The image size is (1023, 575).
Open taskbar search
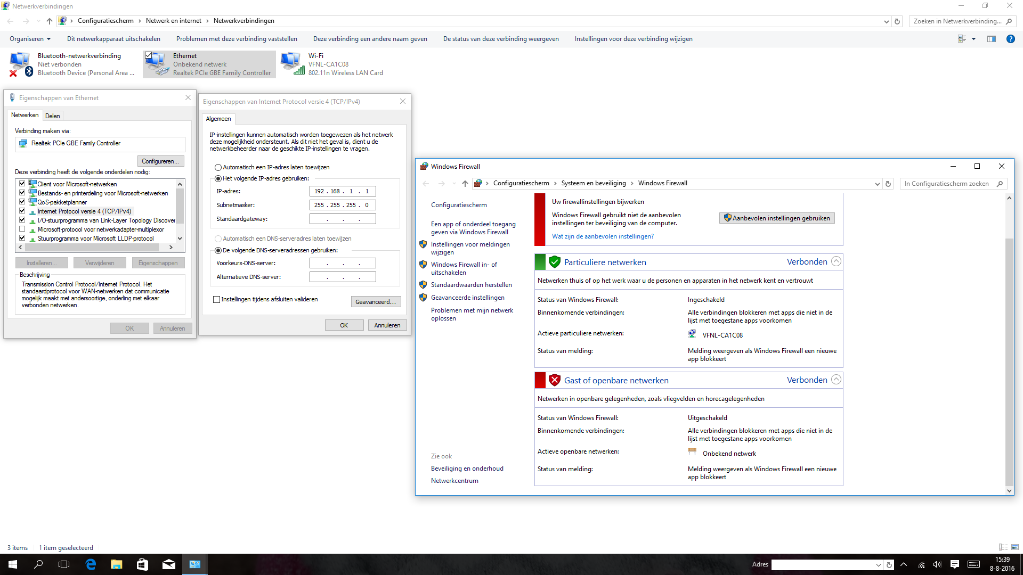point(38,564)
